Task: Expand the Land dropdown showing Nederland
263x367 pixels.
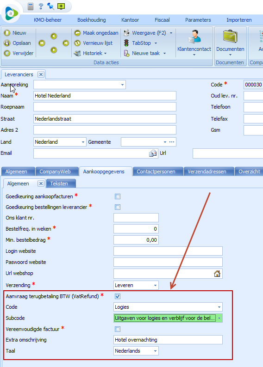Action: (83, 142)
